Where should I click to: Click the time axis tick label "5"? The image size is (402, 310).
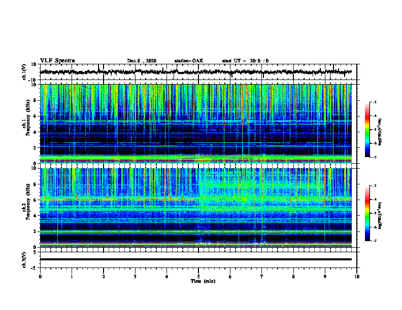click(198, 277)
